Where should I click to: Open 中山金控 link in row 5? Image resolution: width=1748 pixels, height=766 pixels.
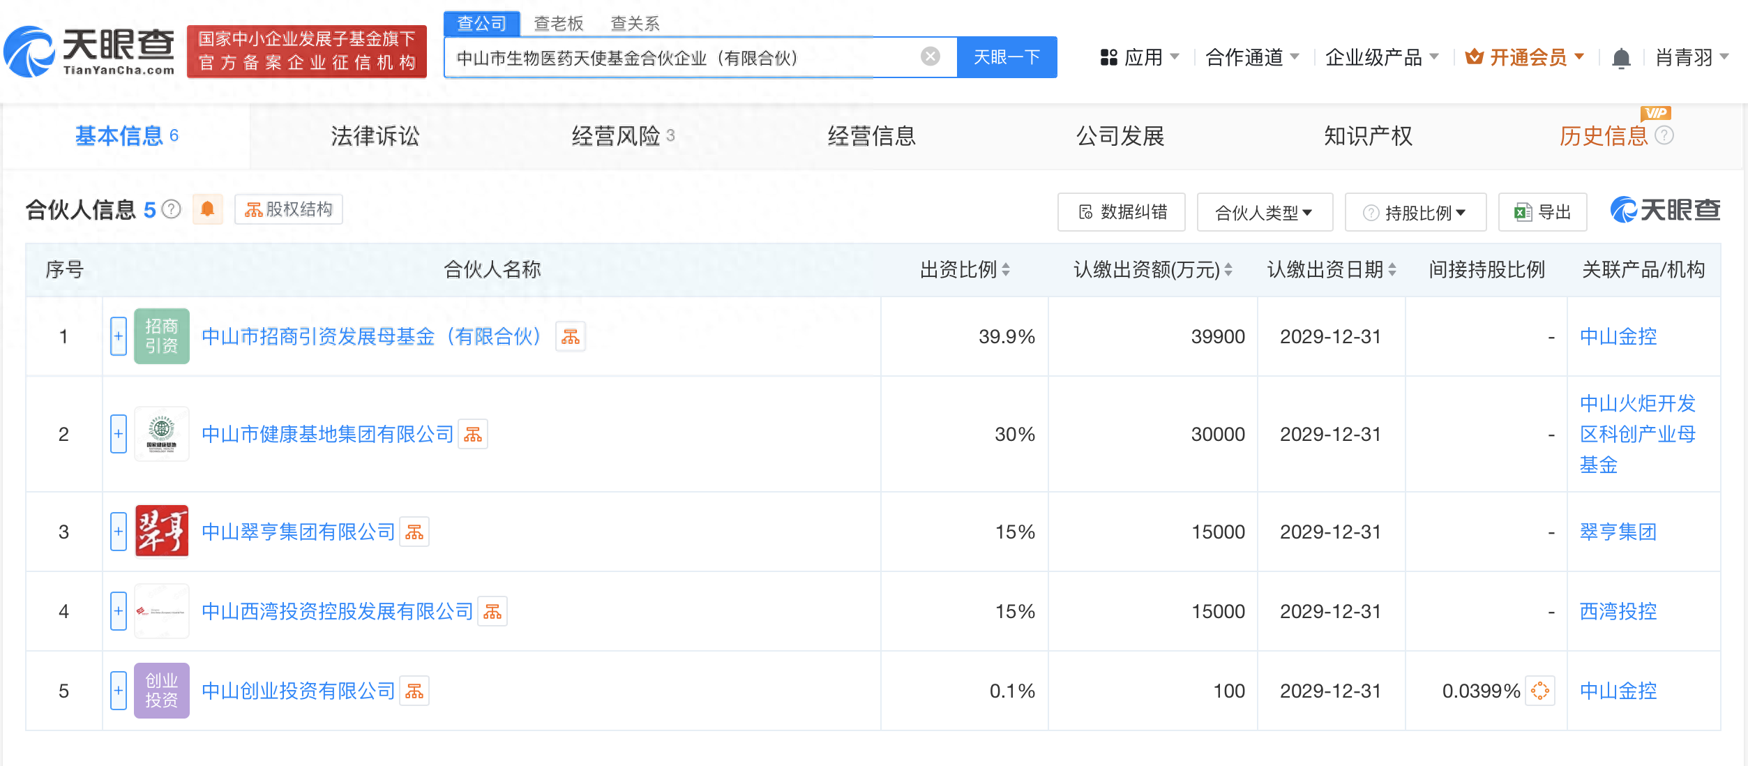1618,691
